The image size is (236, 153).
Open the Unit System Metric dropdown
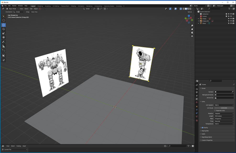coord(224,105)
